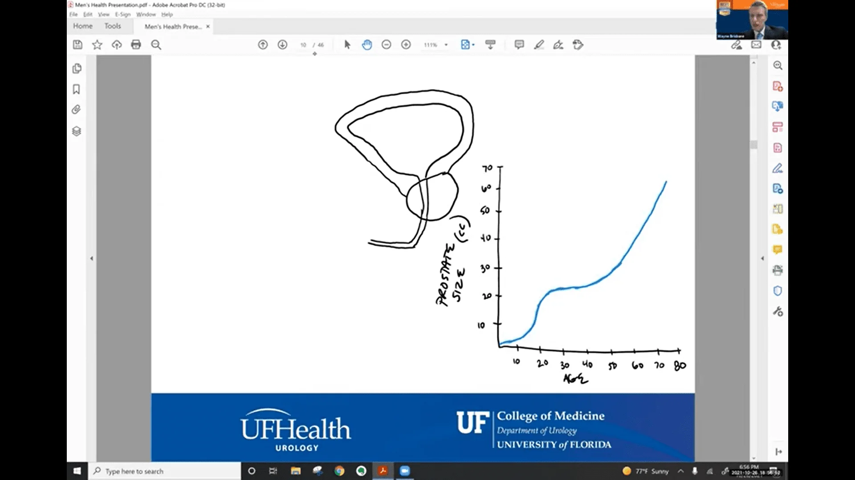Open the stamp tool

coord(578,44)
